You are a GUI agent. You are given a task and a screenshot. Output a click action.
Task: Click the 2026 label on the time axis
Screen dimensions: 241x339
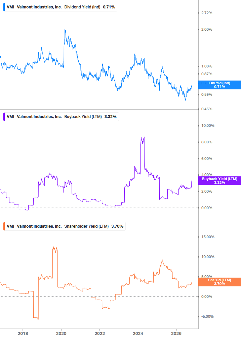click(176, 334)
